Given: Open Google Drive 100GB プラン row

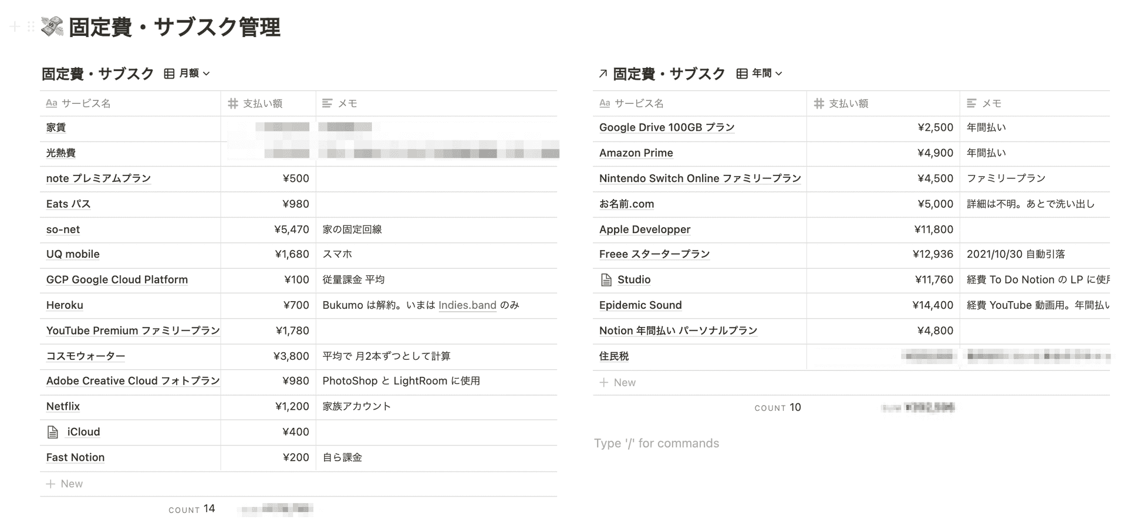Looking at the screenshot, I should coord(667,127).
